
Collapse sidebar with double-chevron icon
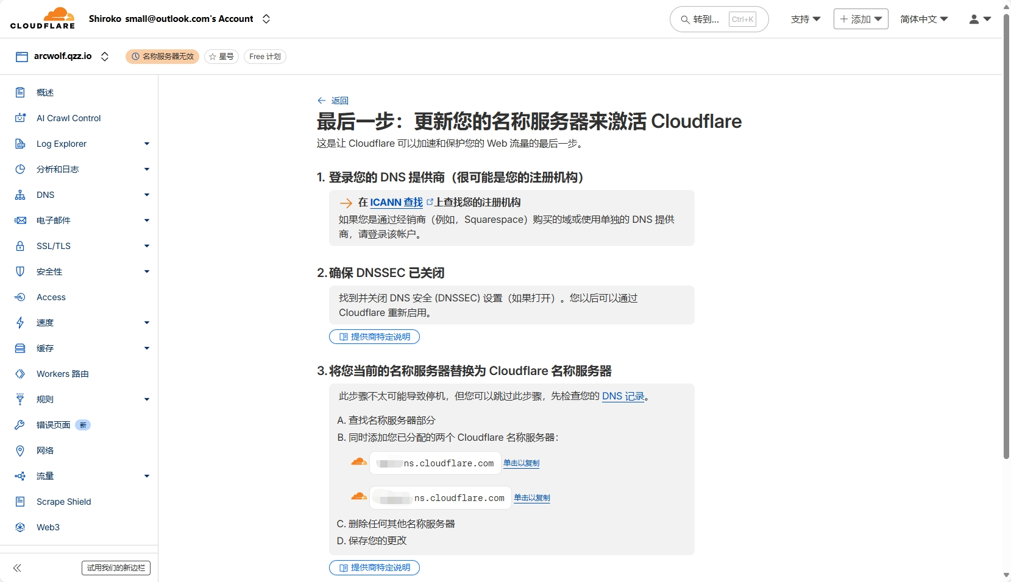point(17,568)
